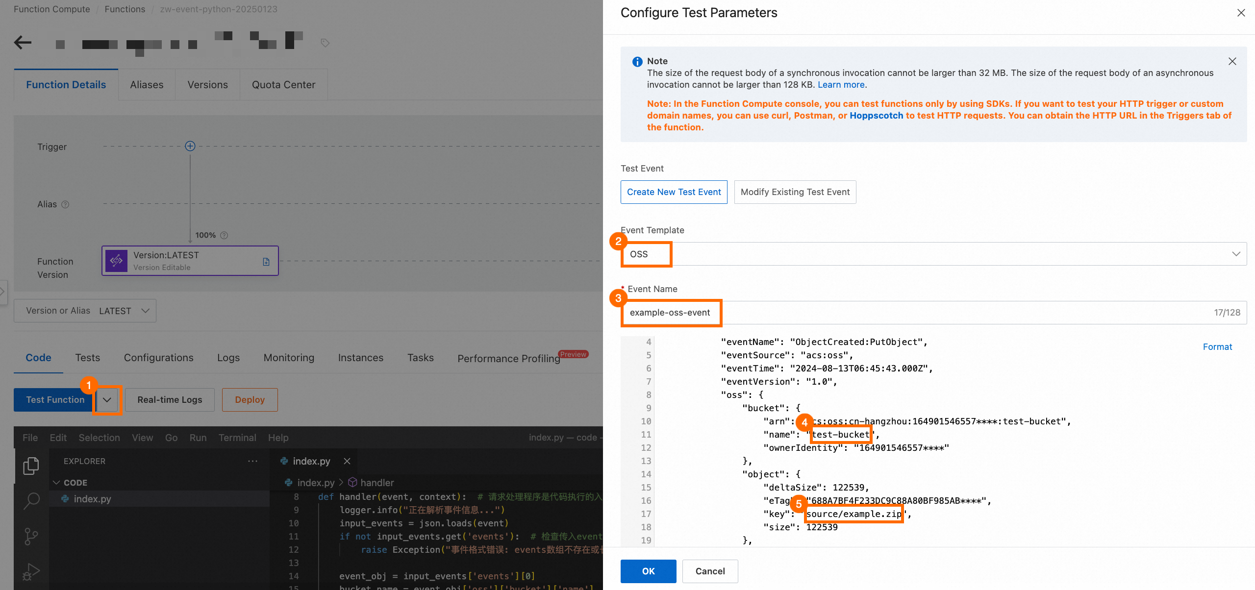Dismiss the Note info box
The image size is (1255, 590).
pyautogui.click(x=1232, y=61)
